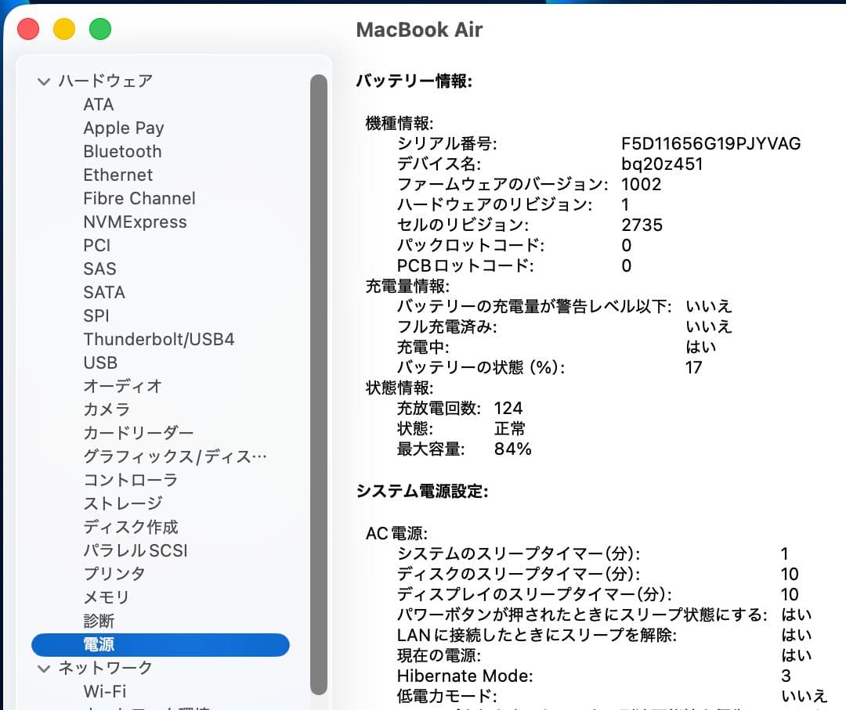This screenshot has height=710, width=846.
Task: Open コントローラ in the sidebar
Action: pos(130,480)
